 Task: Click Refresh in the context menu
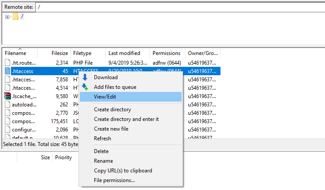click(102, 139)
